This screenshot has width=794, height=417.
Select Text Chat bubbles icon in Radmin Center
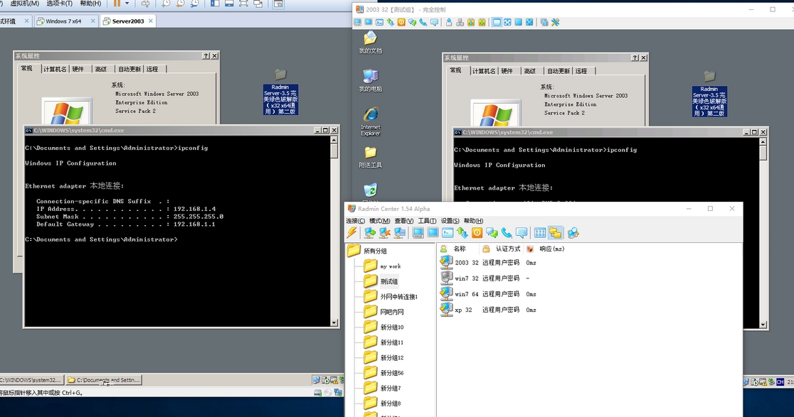click(x=492, y=232)
